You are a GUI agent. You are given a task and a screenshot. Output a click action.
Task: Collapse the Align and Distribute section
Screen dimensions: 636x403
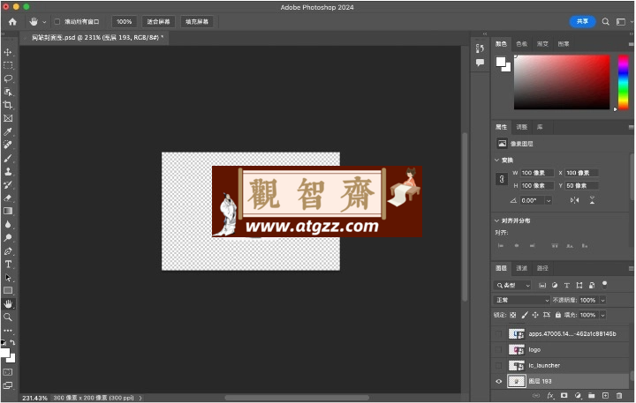click(496, 220)
